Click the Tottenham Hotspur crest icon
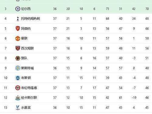 tap(18, 19)
